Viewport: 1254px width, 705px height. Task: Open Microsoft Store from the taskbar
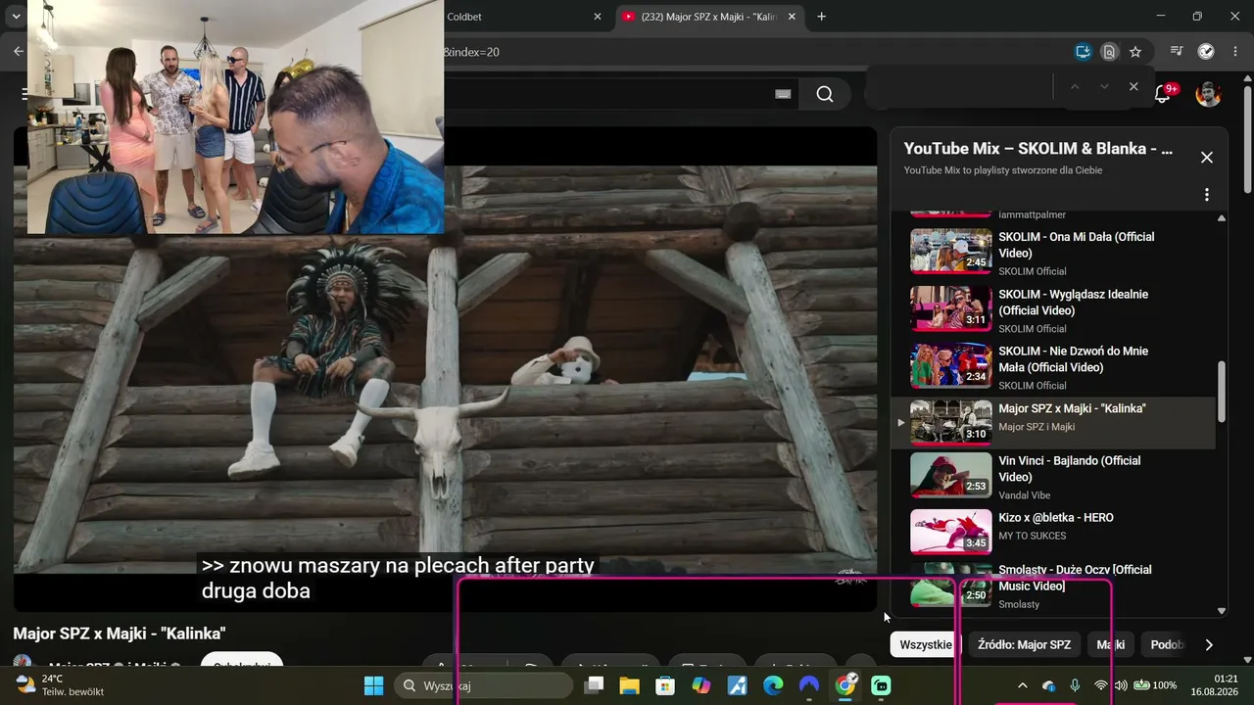[x=665, y=685]
